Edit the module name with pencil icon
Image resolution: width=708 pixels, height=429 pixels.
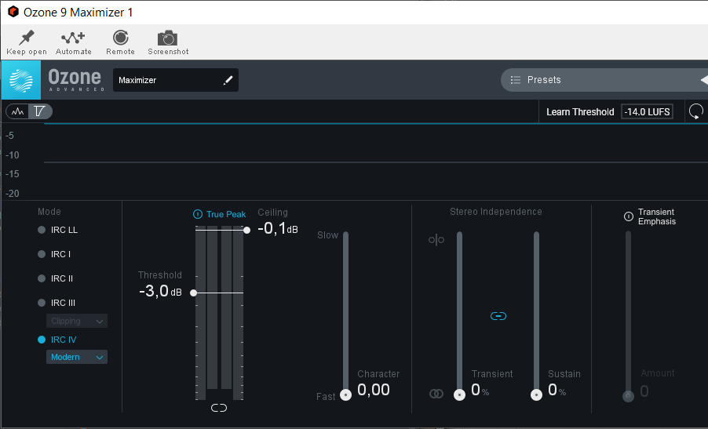228,80
